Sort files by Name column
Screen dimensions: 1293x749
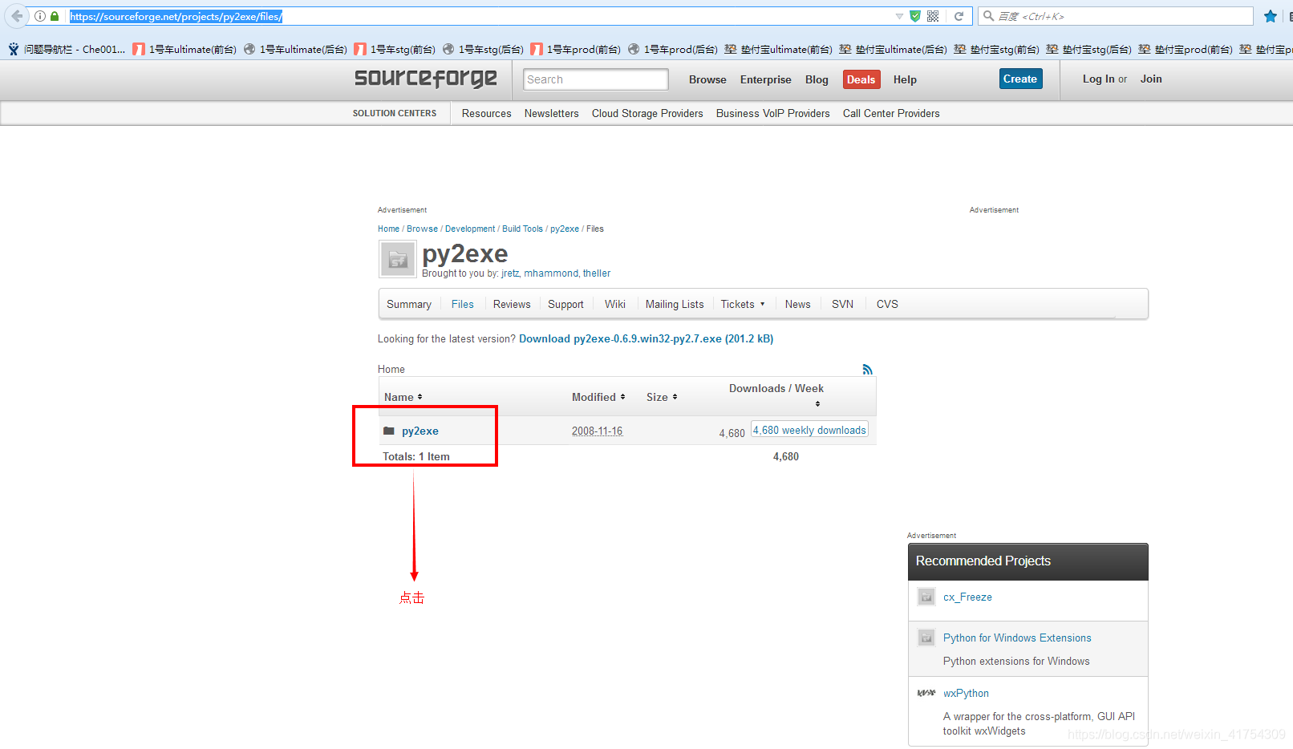coord(403,397)
